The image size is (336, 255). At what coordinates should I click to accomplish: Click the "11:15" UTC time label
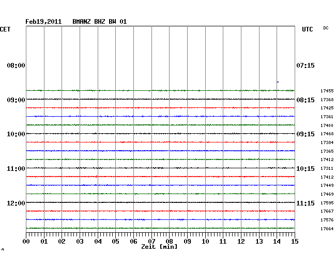(306, 203)
